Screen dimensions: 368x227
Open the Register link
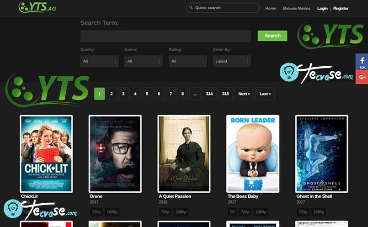tap(341, 8)
